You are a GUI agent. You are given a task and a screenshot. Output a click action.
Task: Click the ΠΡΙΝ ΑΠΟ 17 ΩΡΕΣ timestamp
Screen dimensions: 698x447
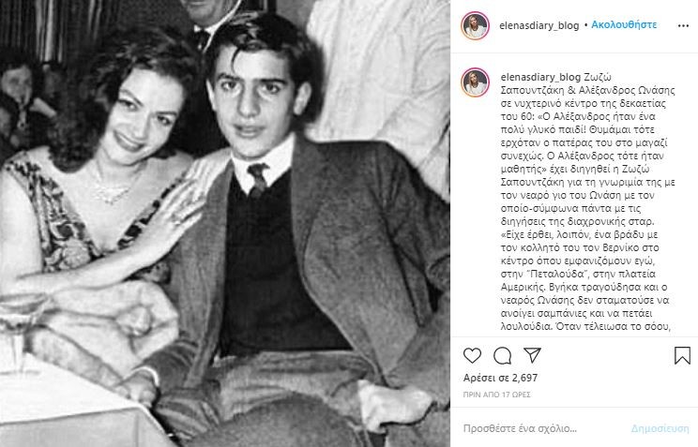click(497, 395)
